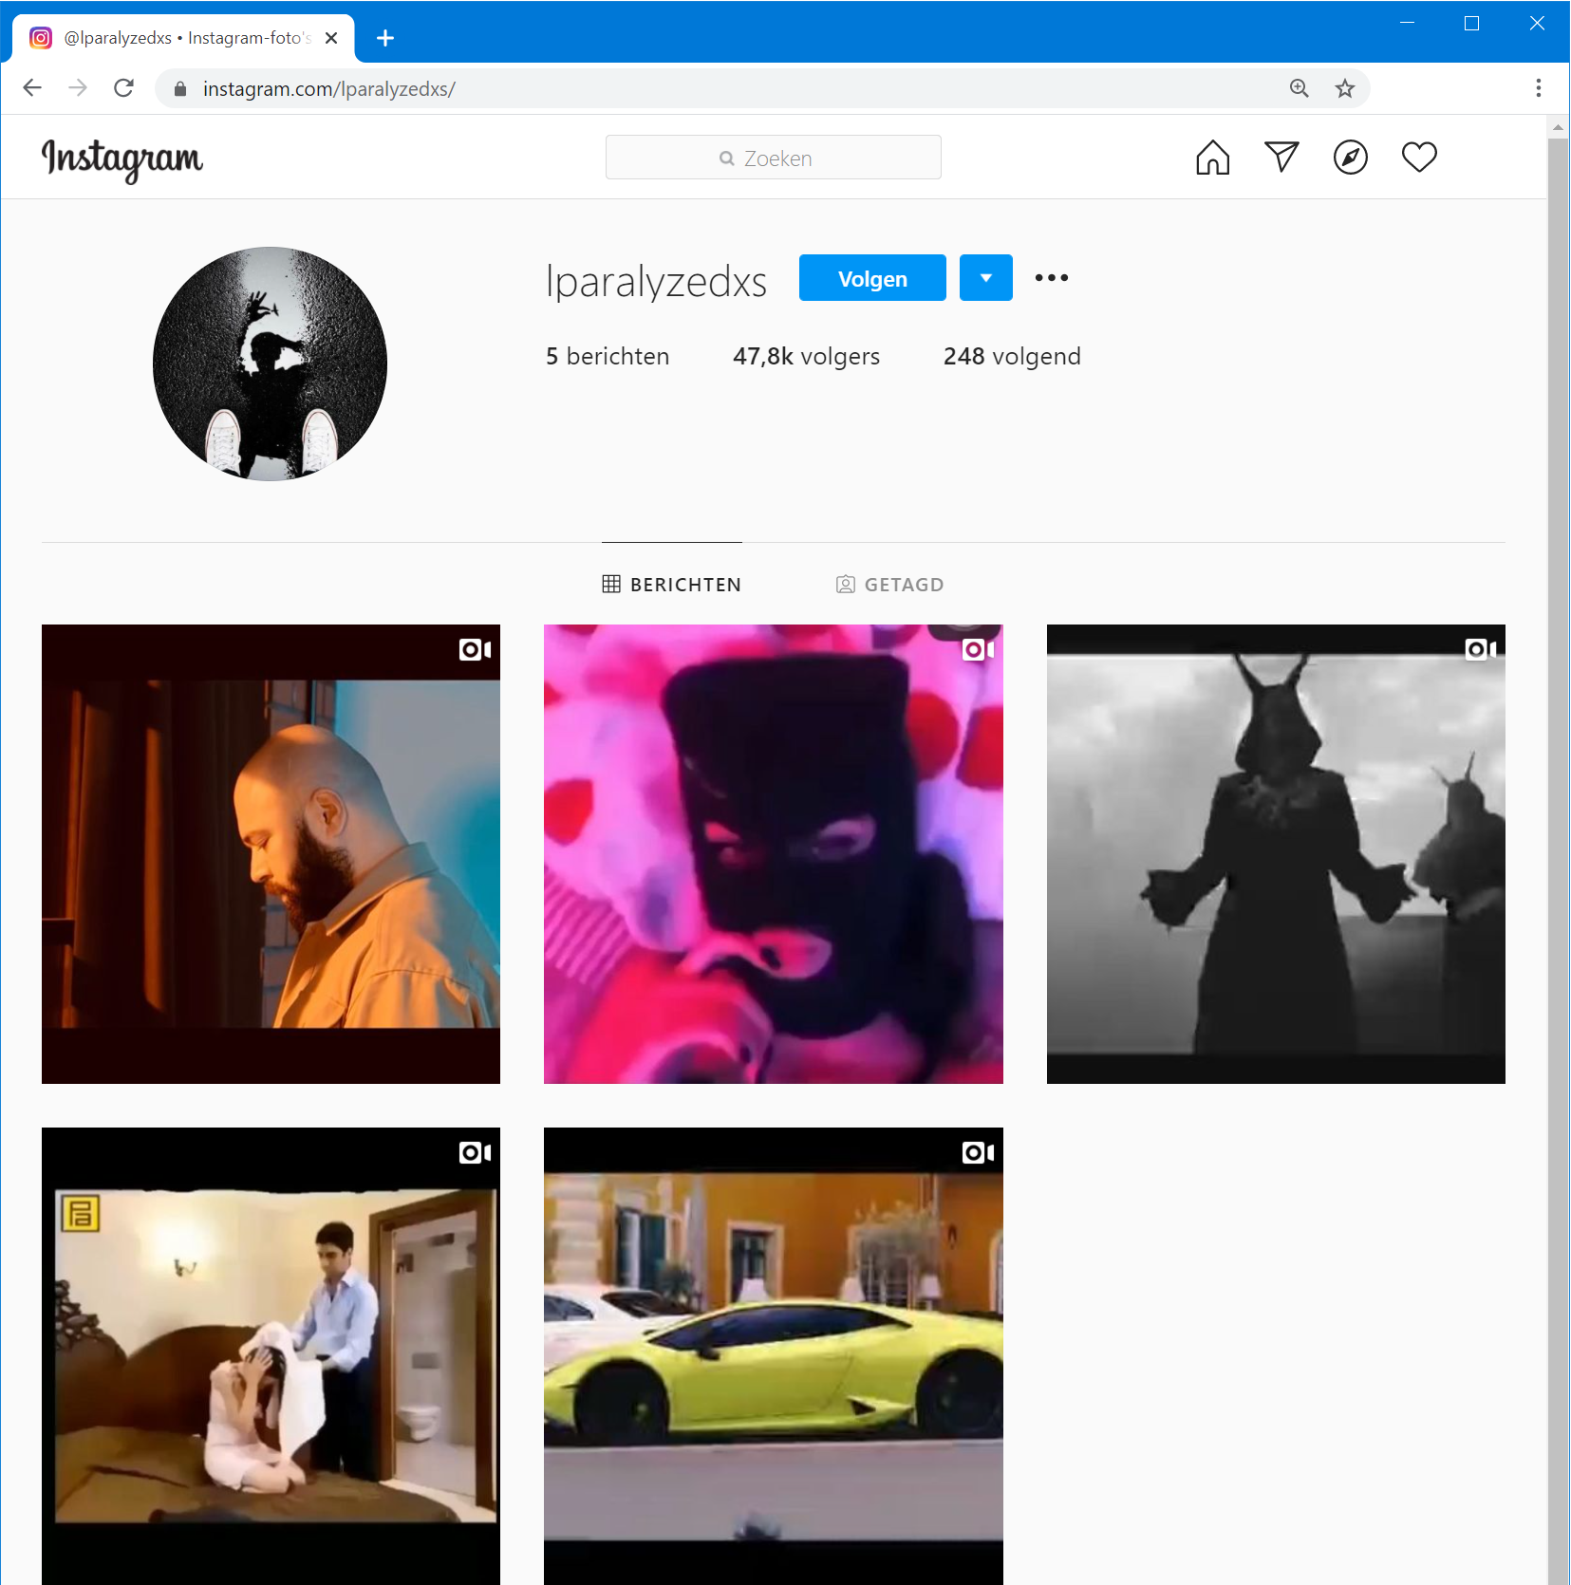View site security lock info
This screenshot has width=1571, height=1585.
[x=180, y=88]
